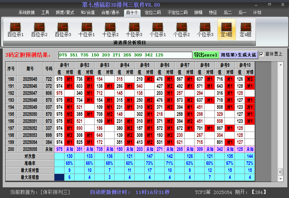Expand the 请选择分析项目 group launcher
Image resolution: width=289 pixels, height=198 pixels.
[253, 43]
